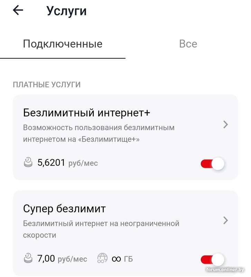Click the globe data icon in Супер безлимит
This screenshot has height=277, width=251.
pos(102,258)
